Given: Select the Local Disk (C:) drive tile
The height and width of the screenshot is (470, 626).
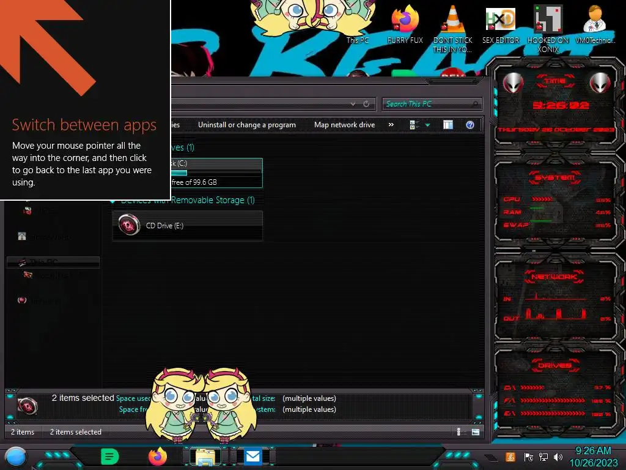Looking at the screenshot, I should pos(216,173).
